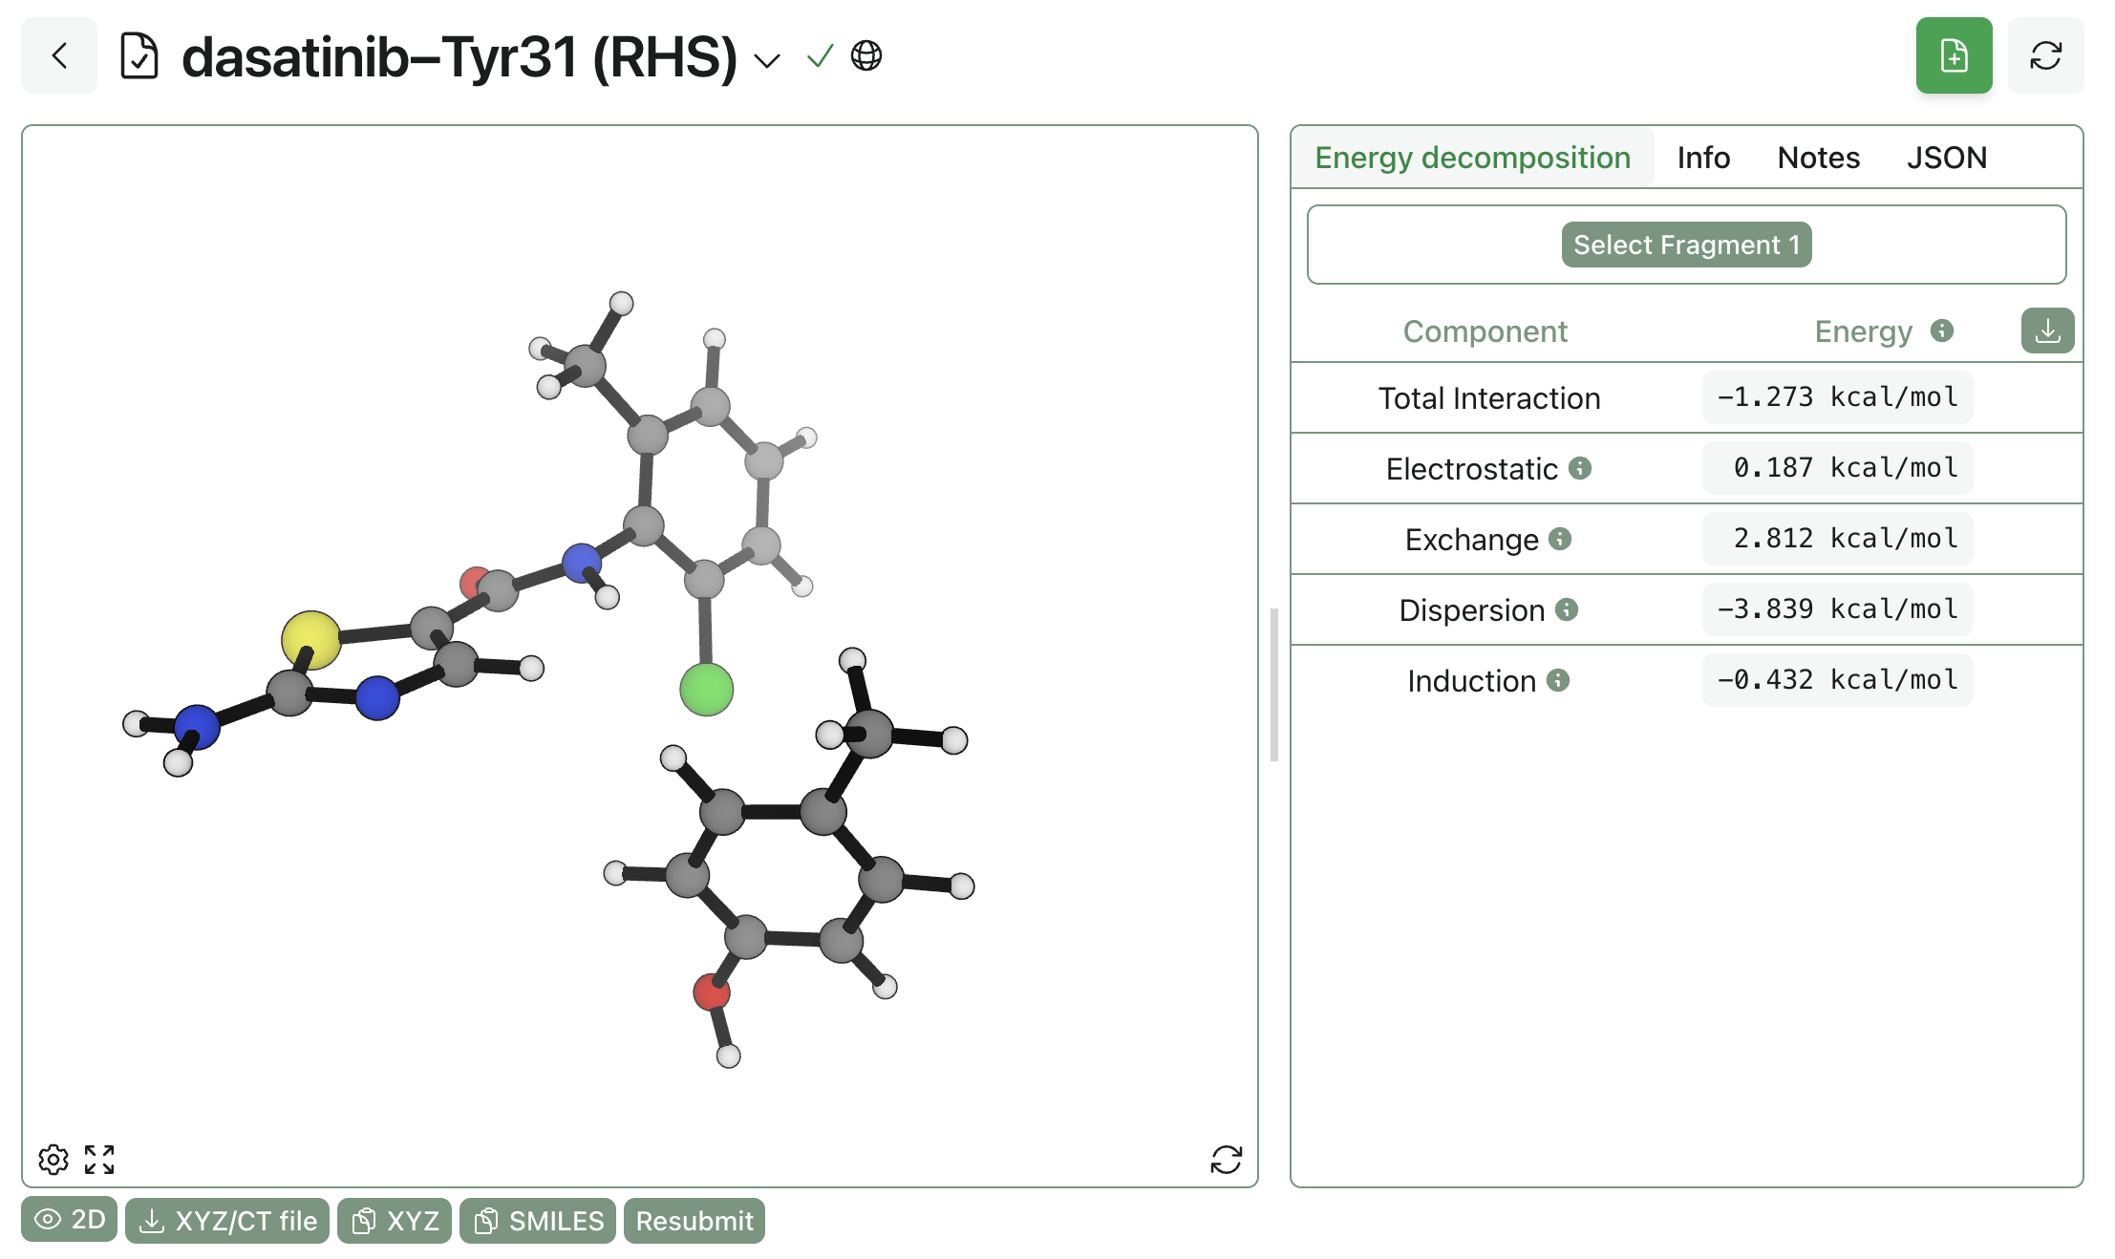Click the Total Interaction label

1489,398
